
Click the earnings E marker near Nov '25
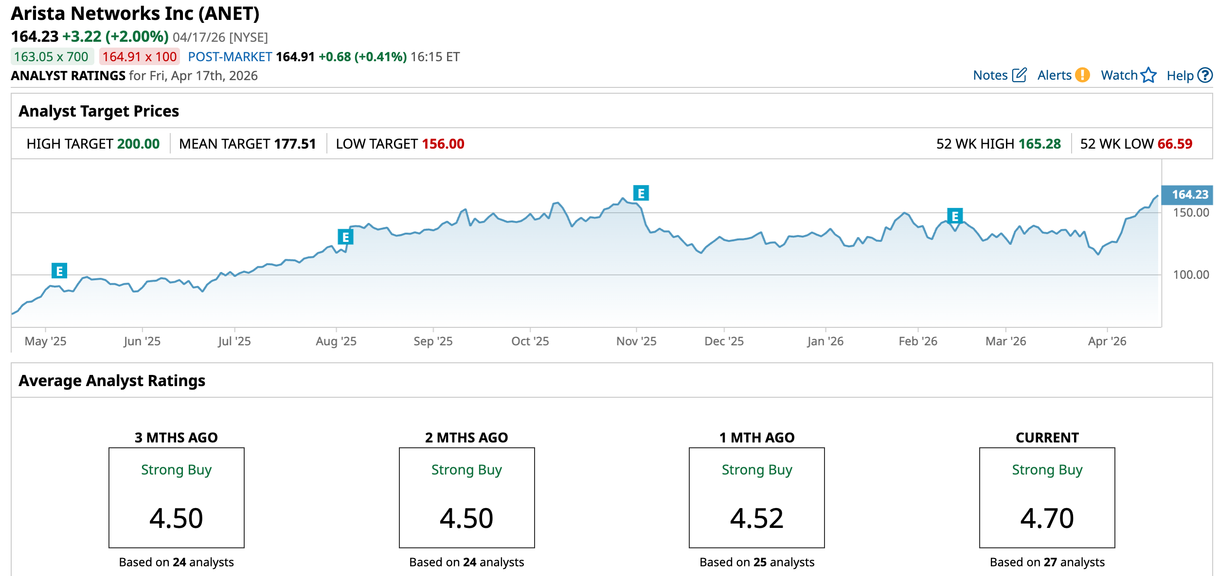641,193
